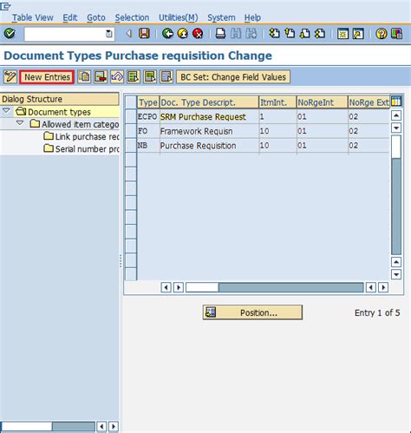Collapse the Allowed item categories node
411x433 pixels.
tap(20, 123)
